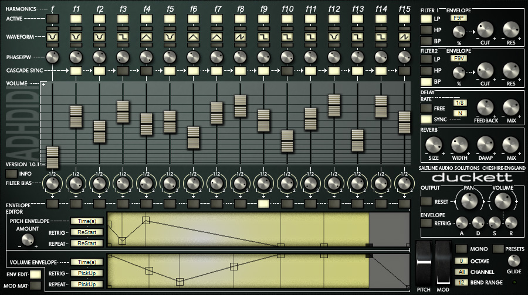Toggle the Active button for fundamental f
This screenshot has width=528, height=295.
[52, 19]
